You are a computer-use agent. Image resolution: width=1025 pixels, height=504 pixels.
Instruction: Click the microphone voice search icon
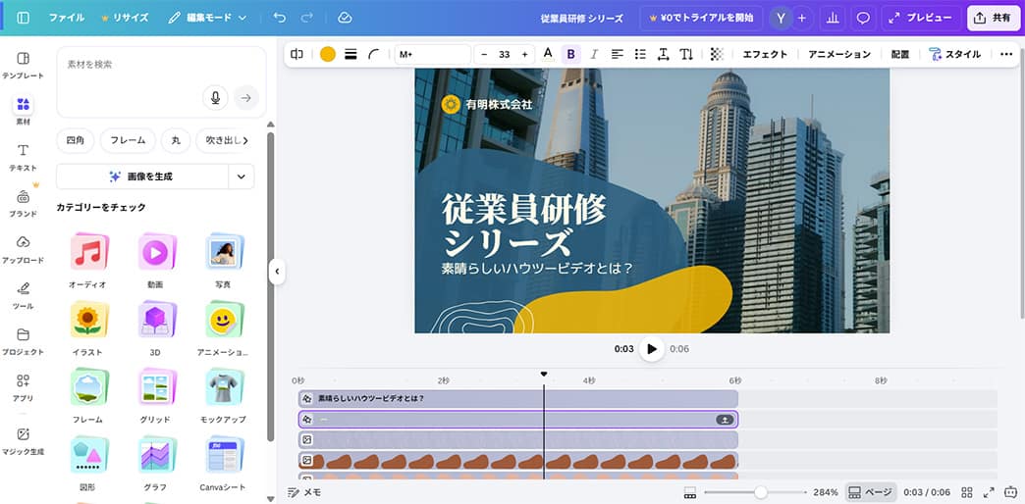point(215,98)
